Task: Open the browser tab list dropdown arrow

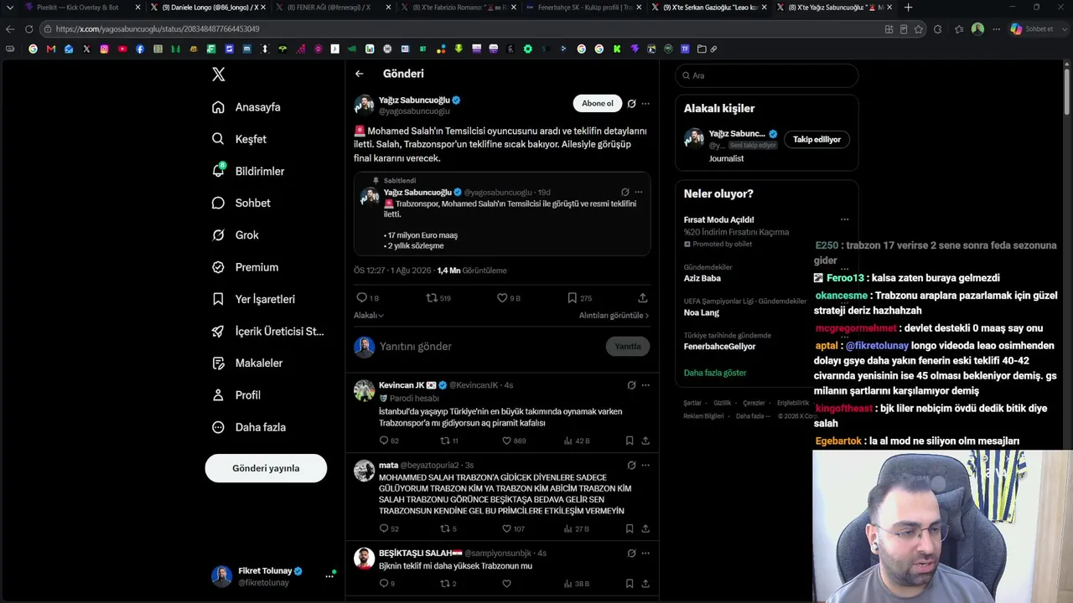Action: click(x=9, y=8)
